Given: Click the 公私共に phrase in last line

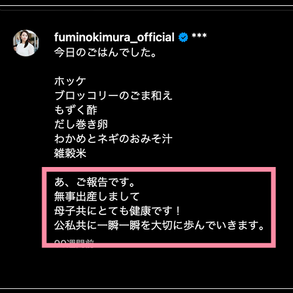Looking at the screenshot, I should (76, 226).
